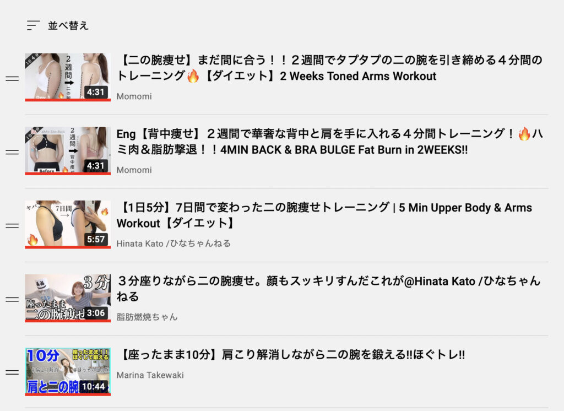Grab the reorder handle of the first video
This screenshot has width=564, height=411.
click(x=12, y=78)
